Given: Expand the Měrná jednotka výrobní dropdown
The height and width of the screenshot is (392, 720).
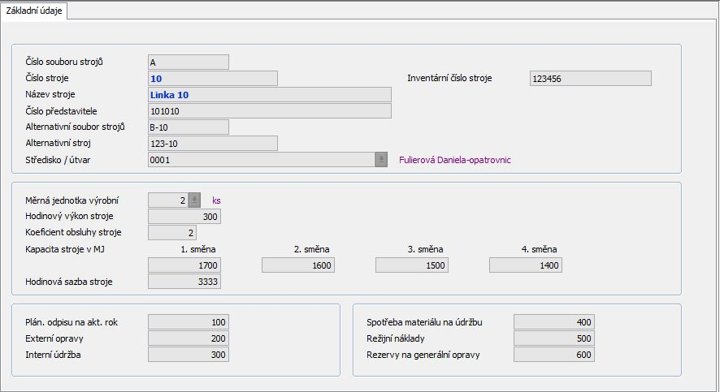Looking at the screenshot, I should coord(194,200).
